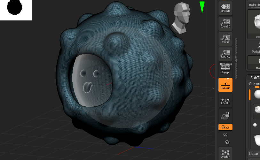Click the head camera view gizmo
Screen dimensions: 260x160
[x=181, y=18]
